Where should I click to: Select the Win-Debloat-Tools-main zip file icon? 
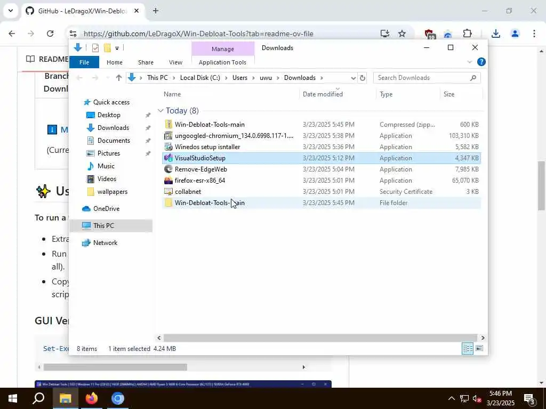pyautogui.click(x=168, y=125)
